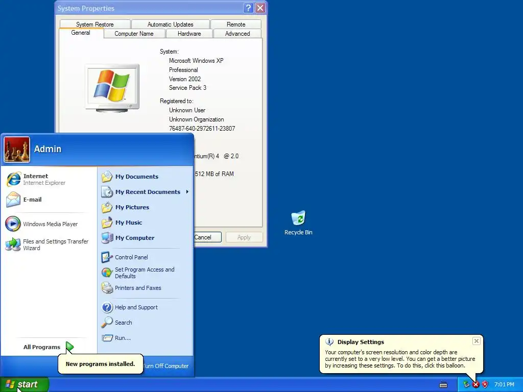Click System Properties title bar

point(149,8)
